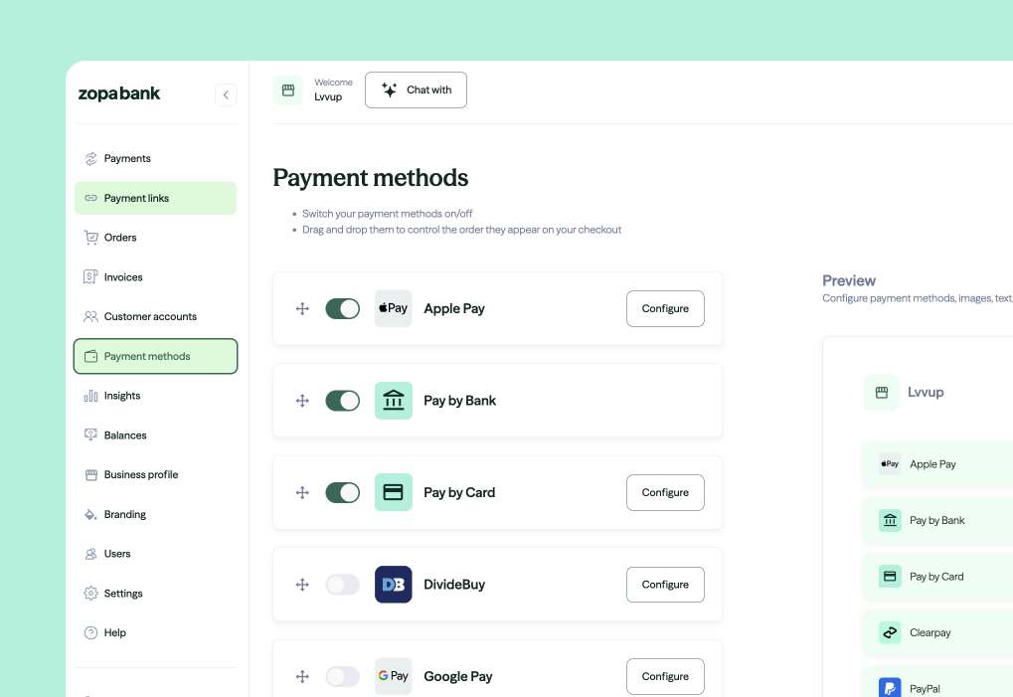Open the Insights label in sidebar
The height and width of the screenshot is (697, 1013).
[x=122, y=396]
